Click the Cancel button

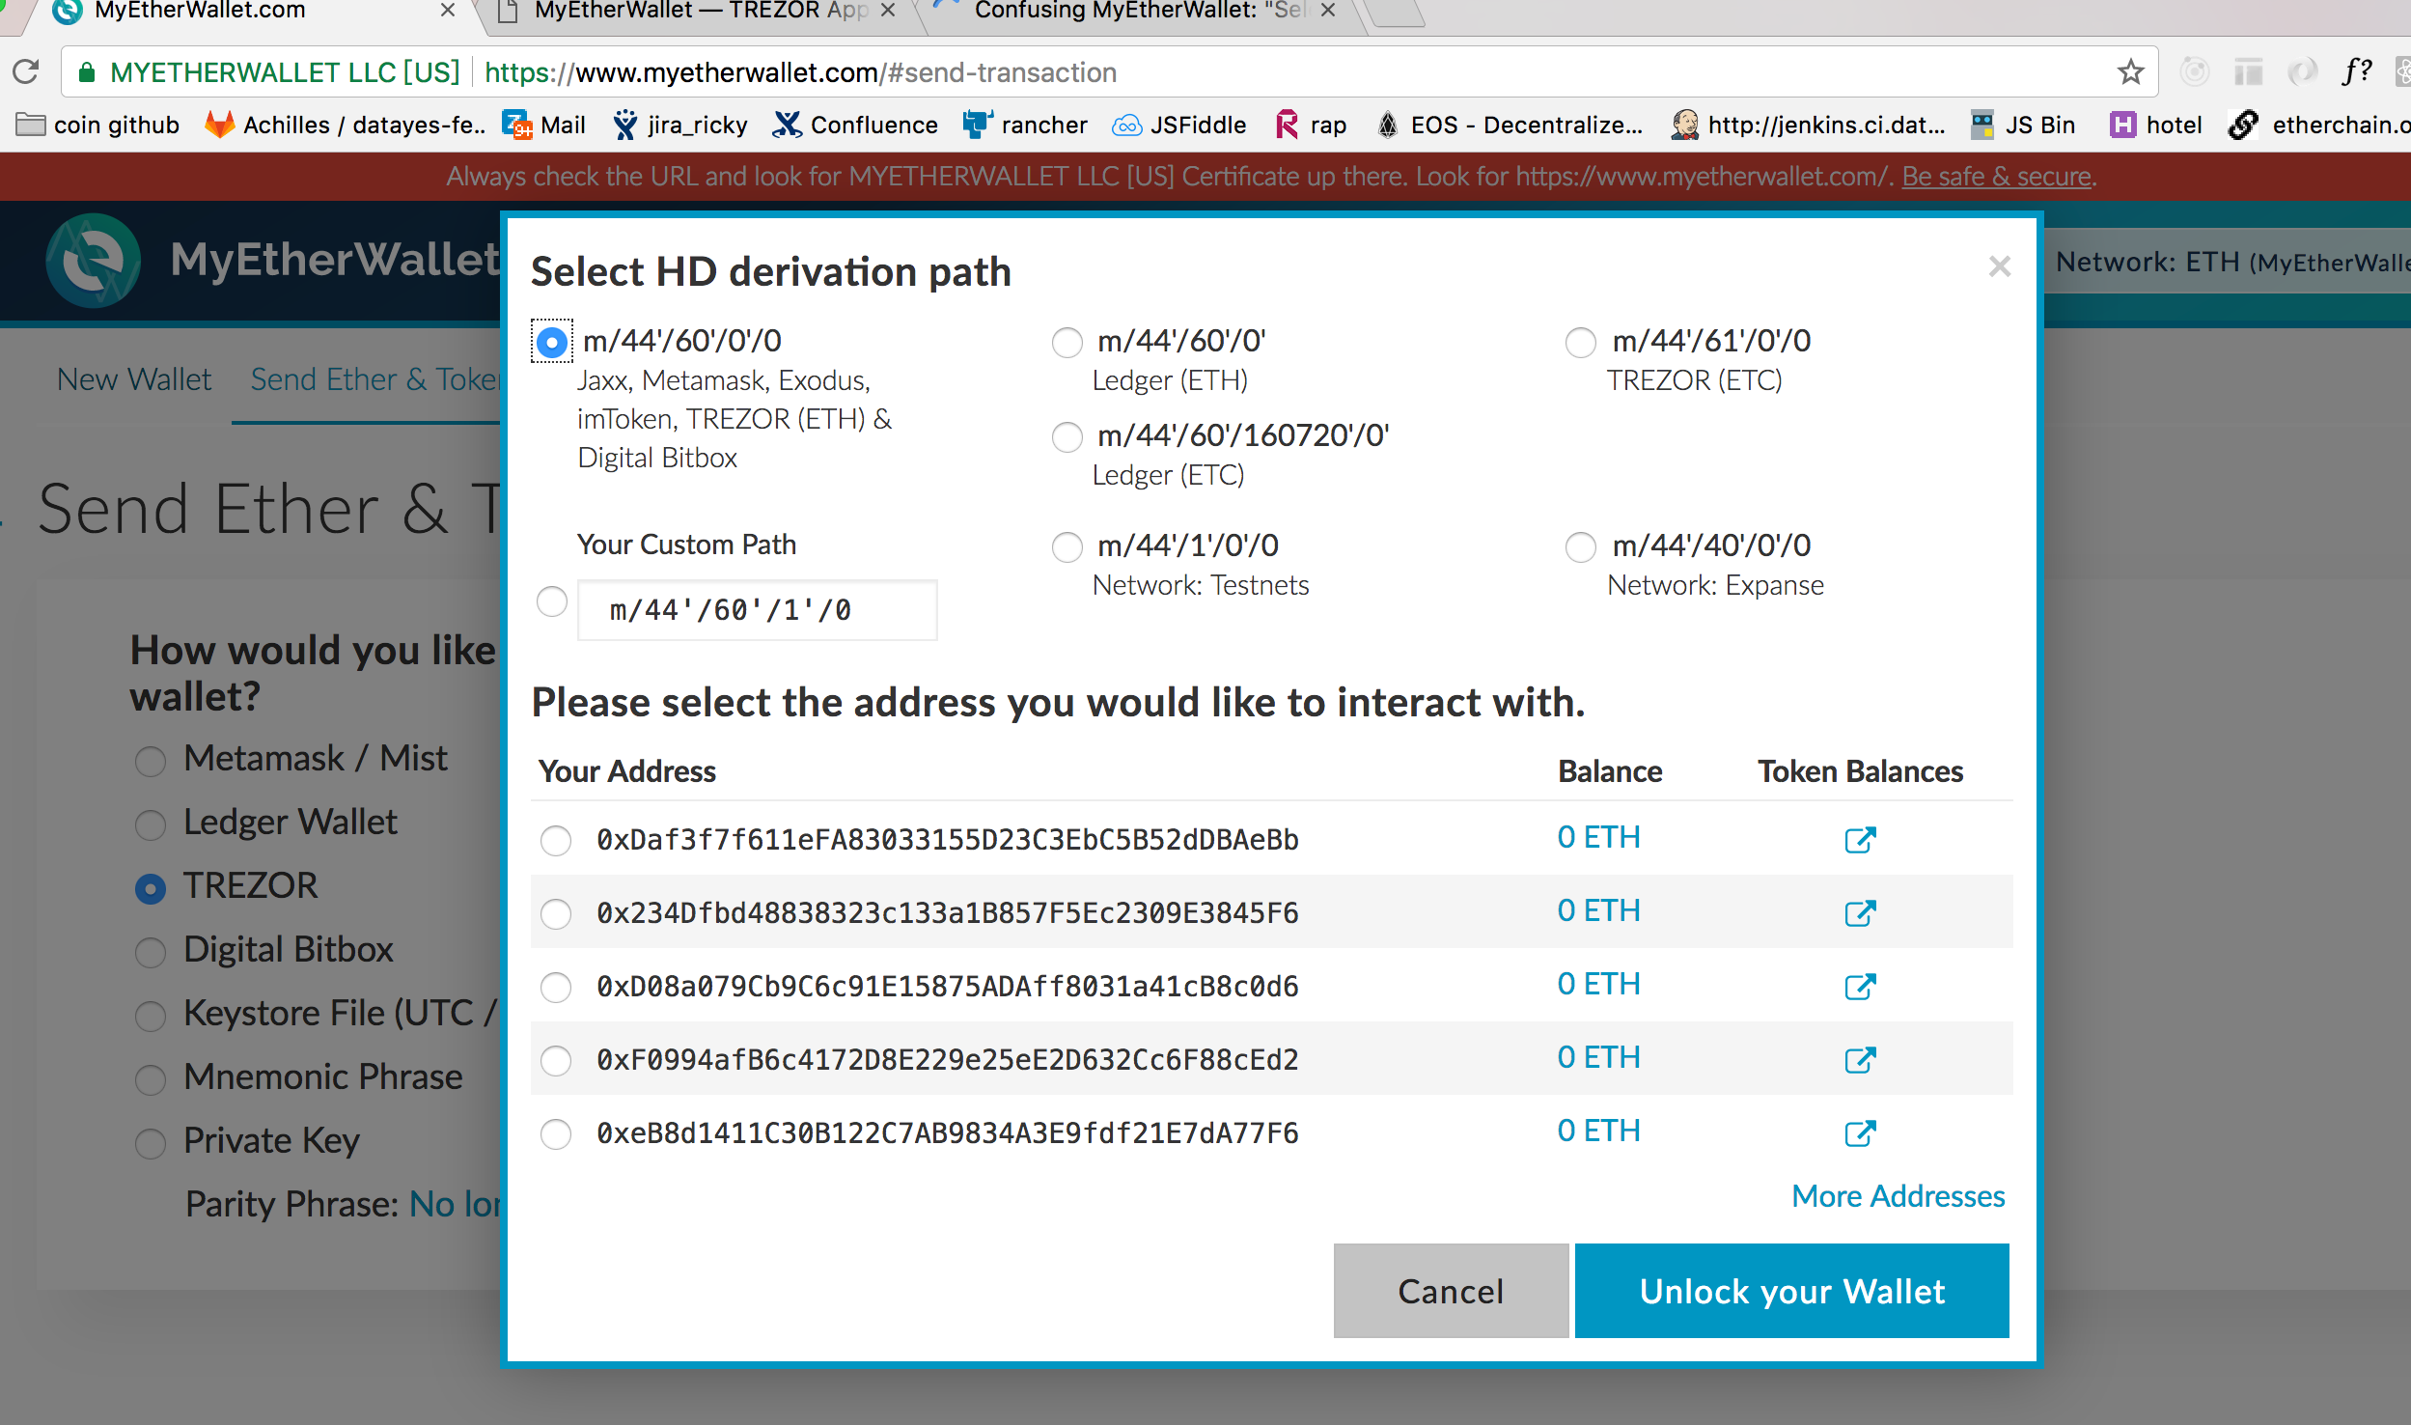pyautogui.click(x=1451, y=1290)
